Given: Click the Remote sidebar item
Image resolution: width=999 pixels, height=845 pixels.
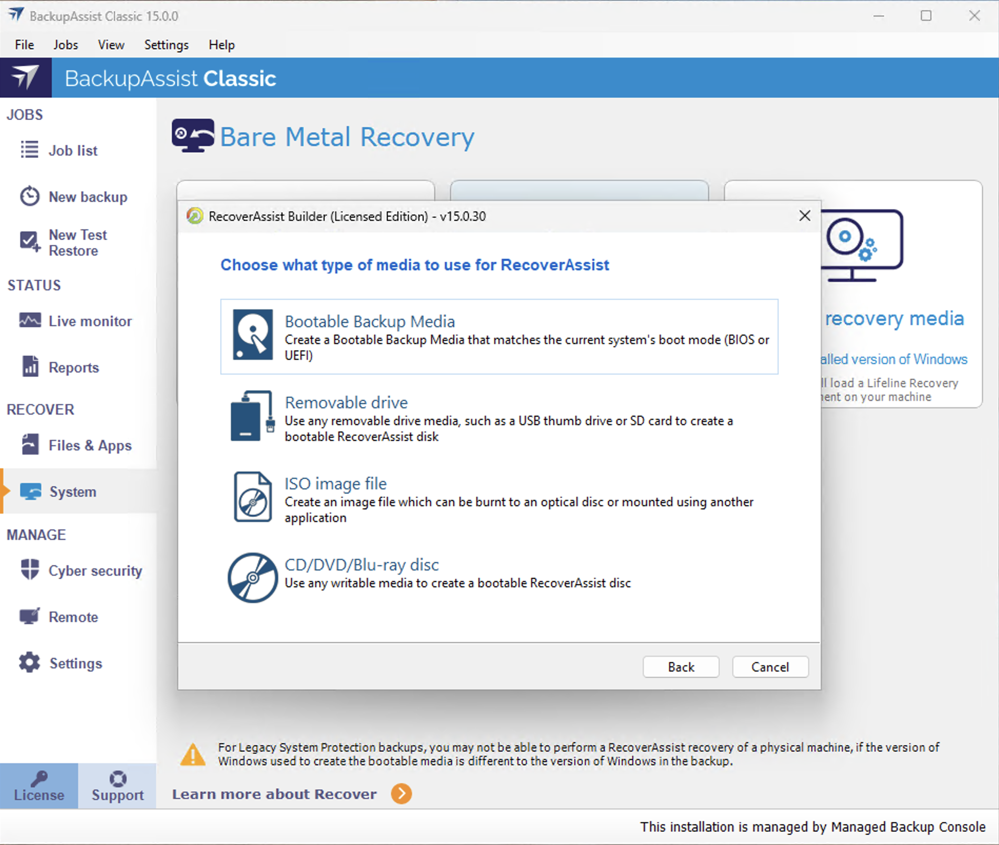Looking at the screenshot, I should point(73,617).
